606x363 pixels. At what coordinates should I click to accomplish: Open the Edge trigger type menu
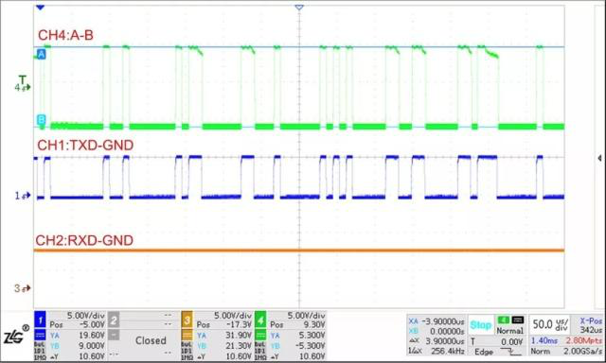(x=484, y=352)
